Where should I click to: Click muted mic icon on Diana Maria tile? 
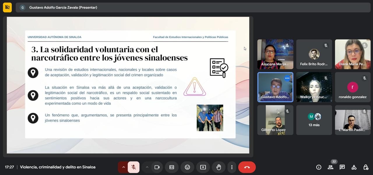click(x=365, y=45)
